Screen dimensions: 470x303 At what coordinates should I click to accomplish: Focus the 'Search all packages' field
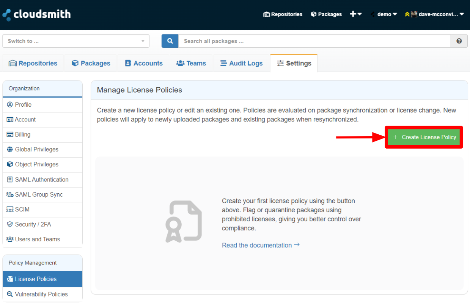(314, 41)
